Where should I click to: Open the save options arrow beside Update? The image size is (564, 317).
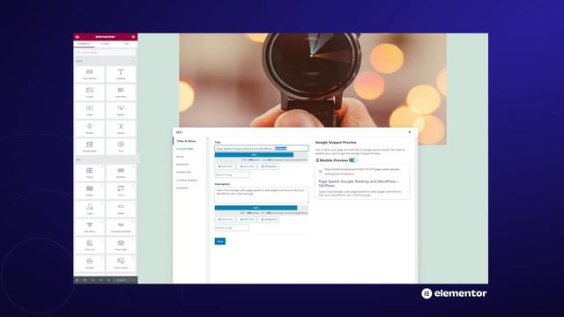[x=133, y=280]
